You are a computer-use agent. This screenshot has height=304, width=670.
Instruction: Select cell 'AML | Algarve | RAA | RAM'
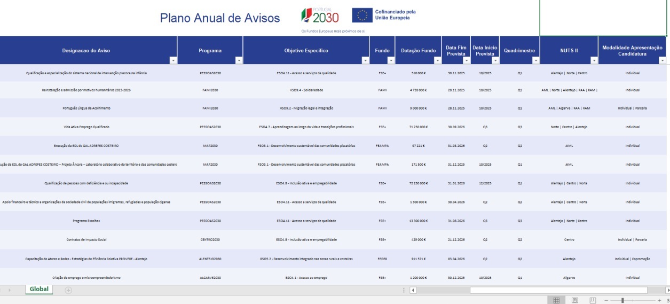point(569,108)
